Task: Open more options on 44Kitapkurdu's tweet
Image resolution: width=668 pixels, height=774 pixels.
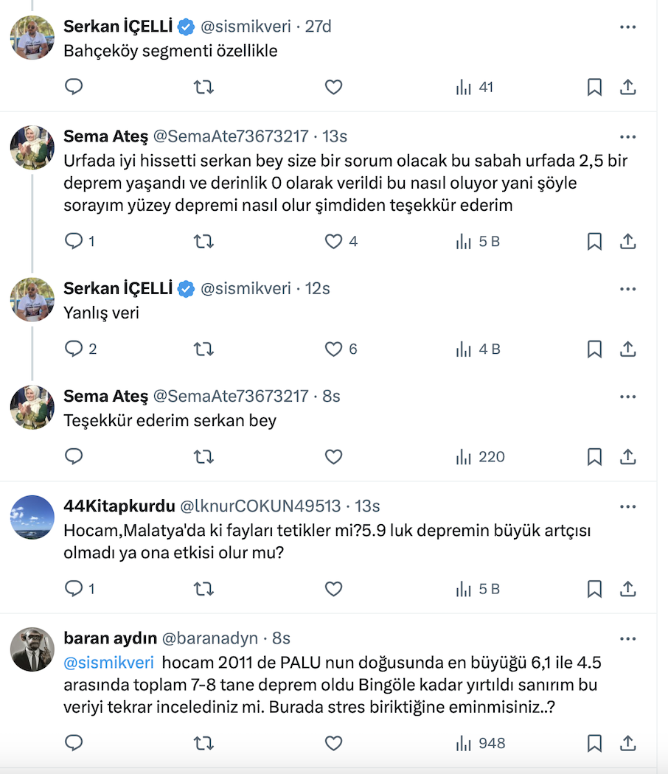Action: [x=627, y=506]
